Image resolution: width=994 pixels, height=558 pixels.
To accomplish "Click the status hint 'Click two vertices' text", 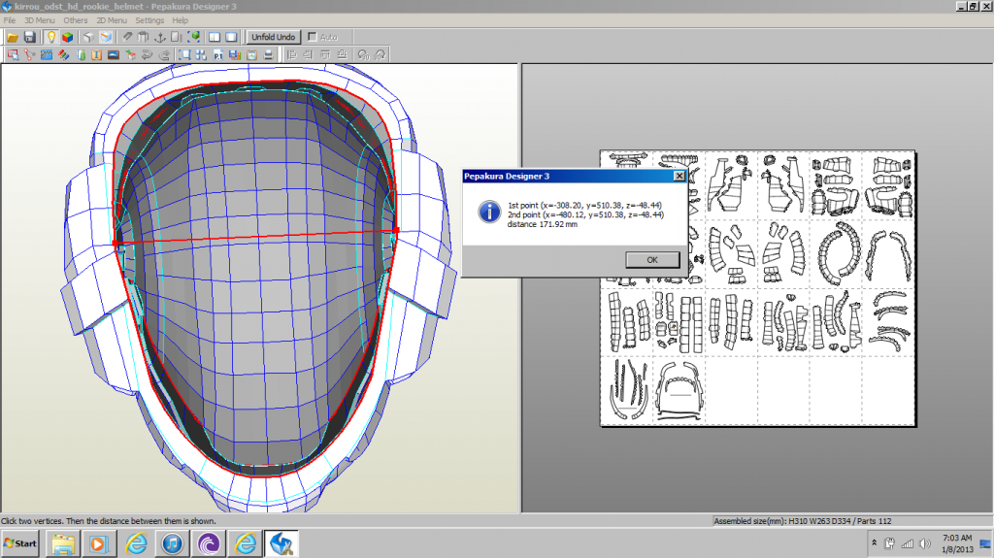I will click(109, 521).
